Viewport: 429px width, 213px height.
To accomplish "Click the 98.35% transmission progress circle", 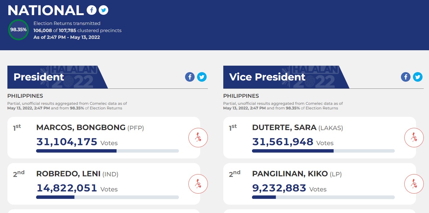I will (18, 30).
